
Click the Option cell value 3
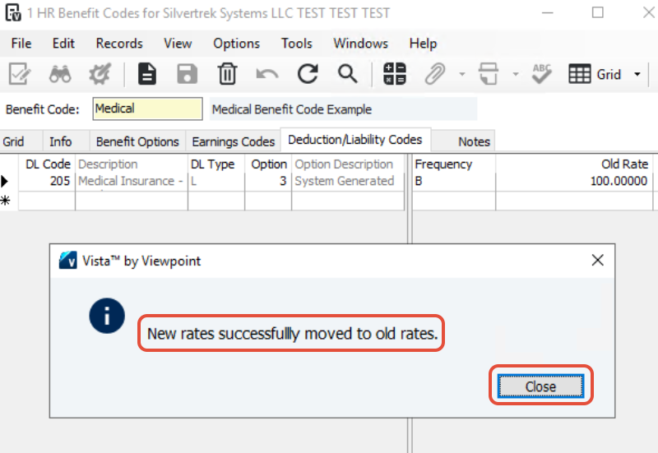[268, 181]
